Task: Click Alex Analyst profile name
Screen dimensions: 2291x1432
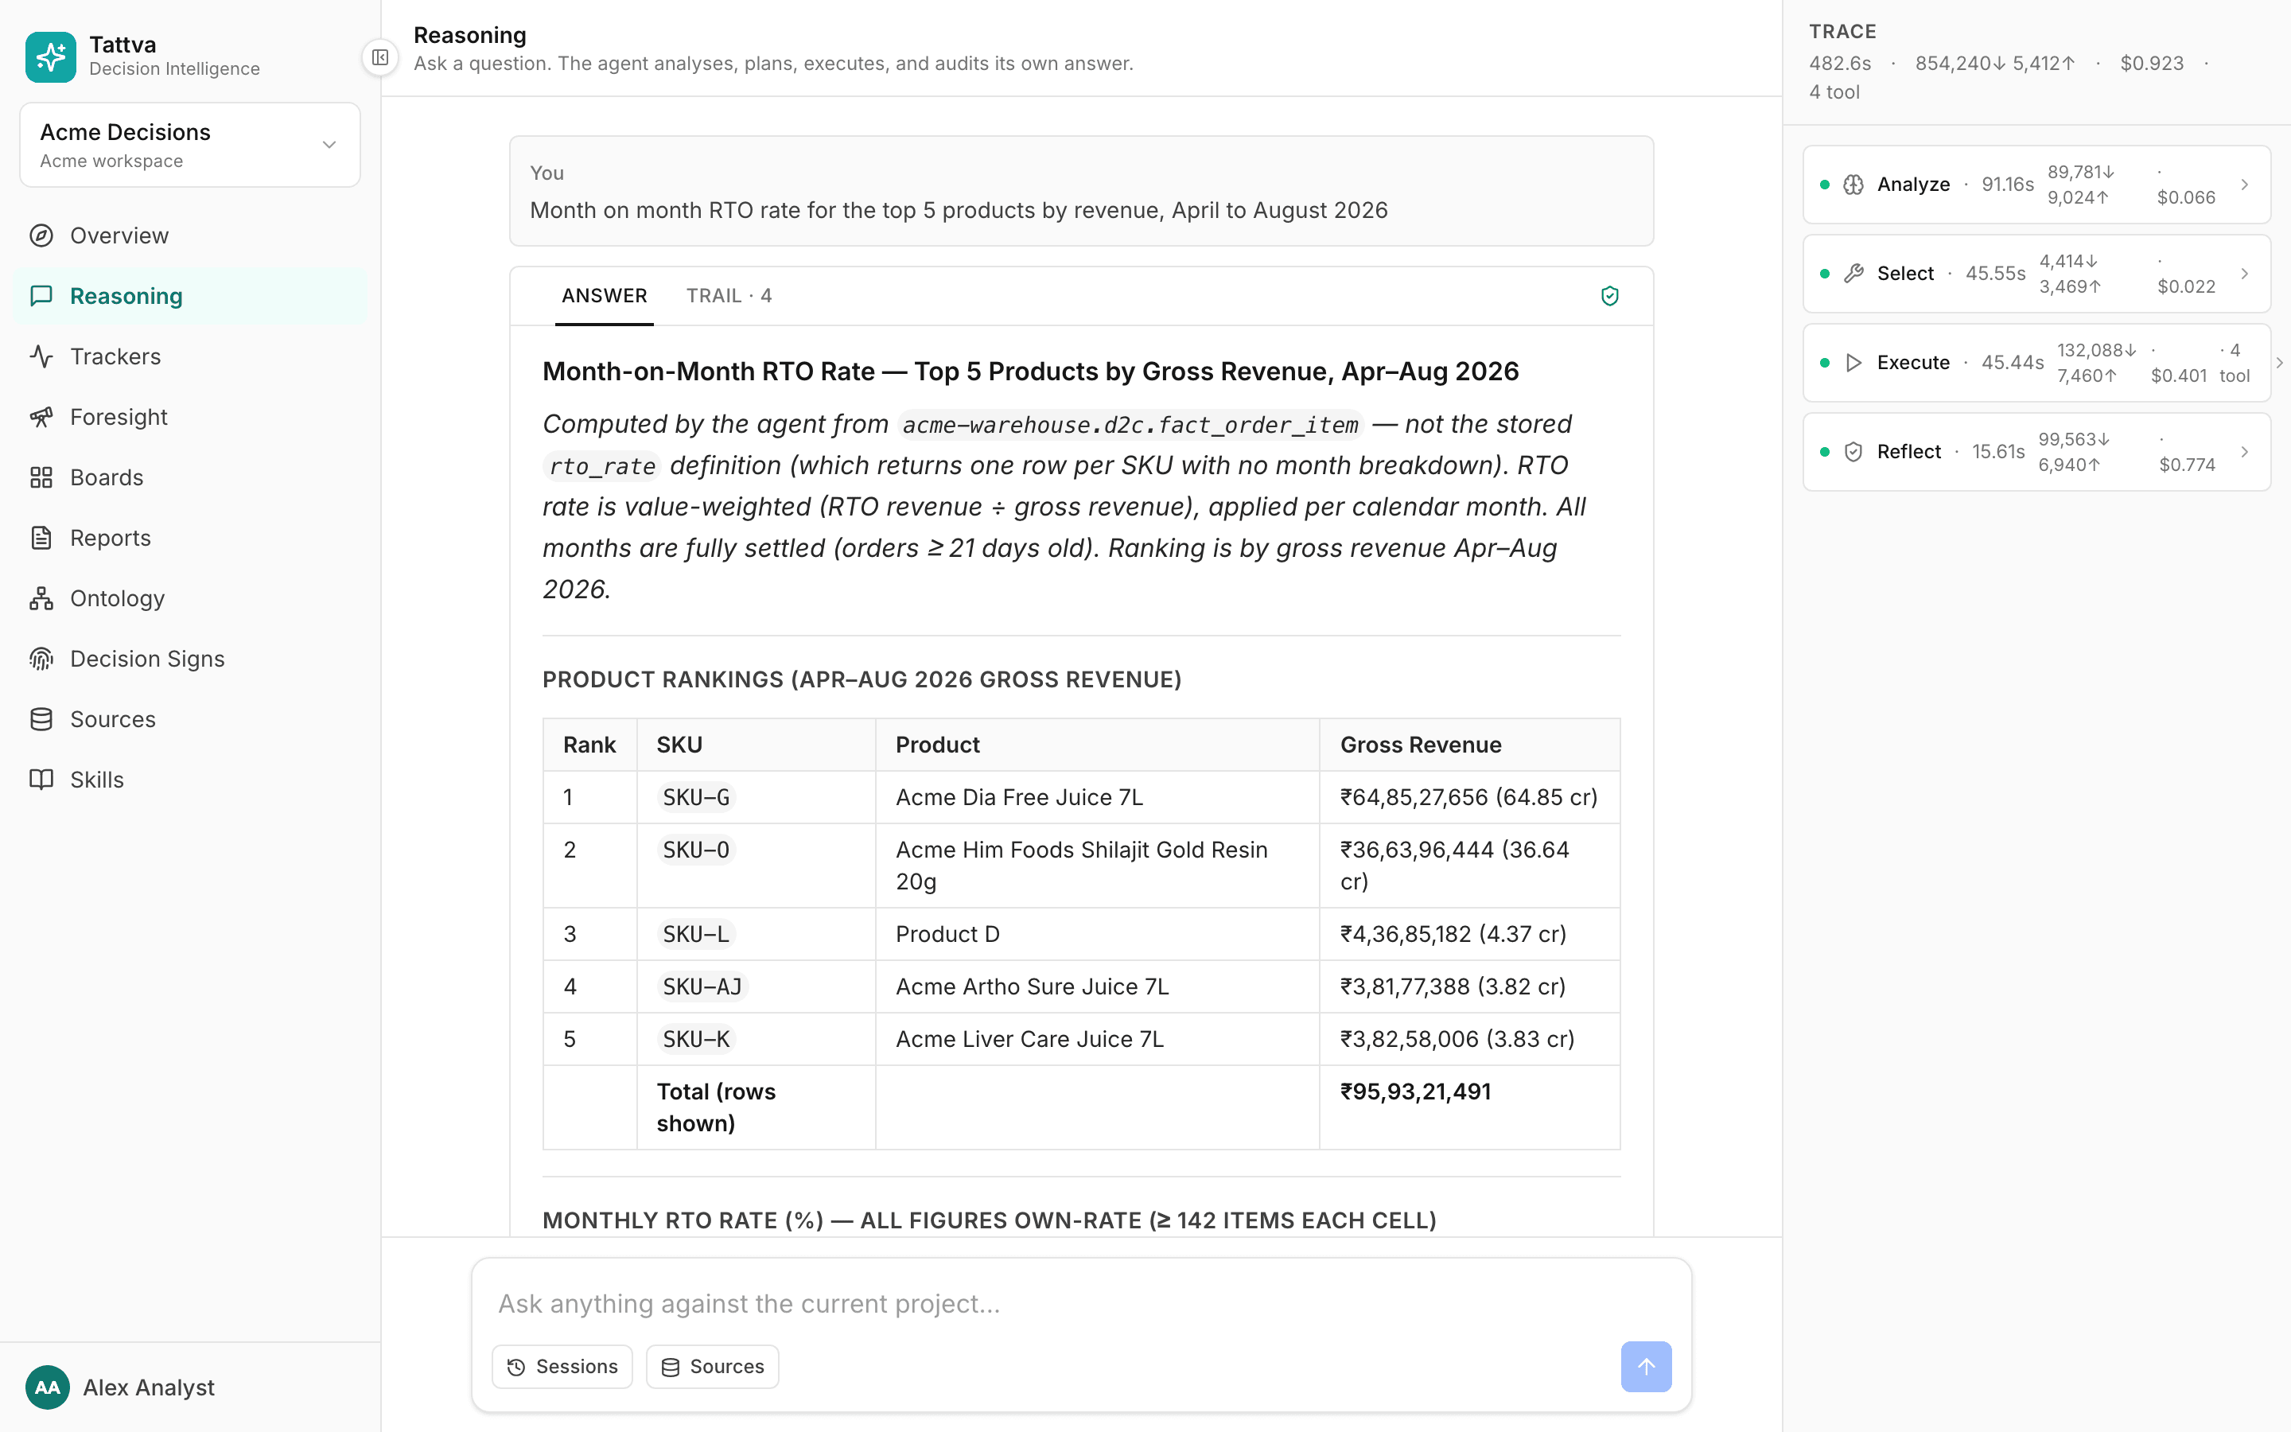Action: (x=149, y=1387)
